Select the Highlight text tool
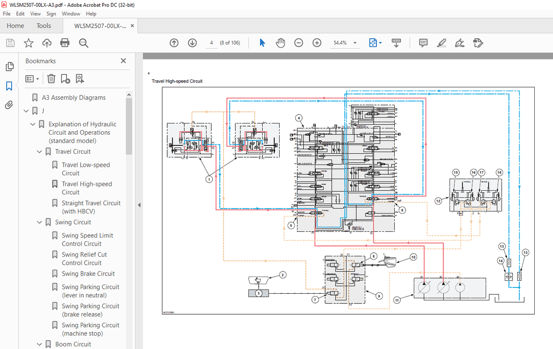 click(x=441, y=42)
